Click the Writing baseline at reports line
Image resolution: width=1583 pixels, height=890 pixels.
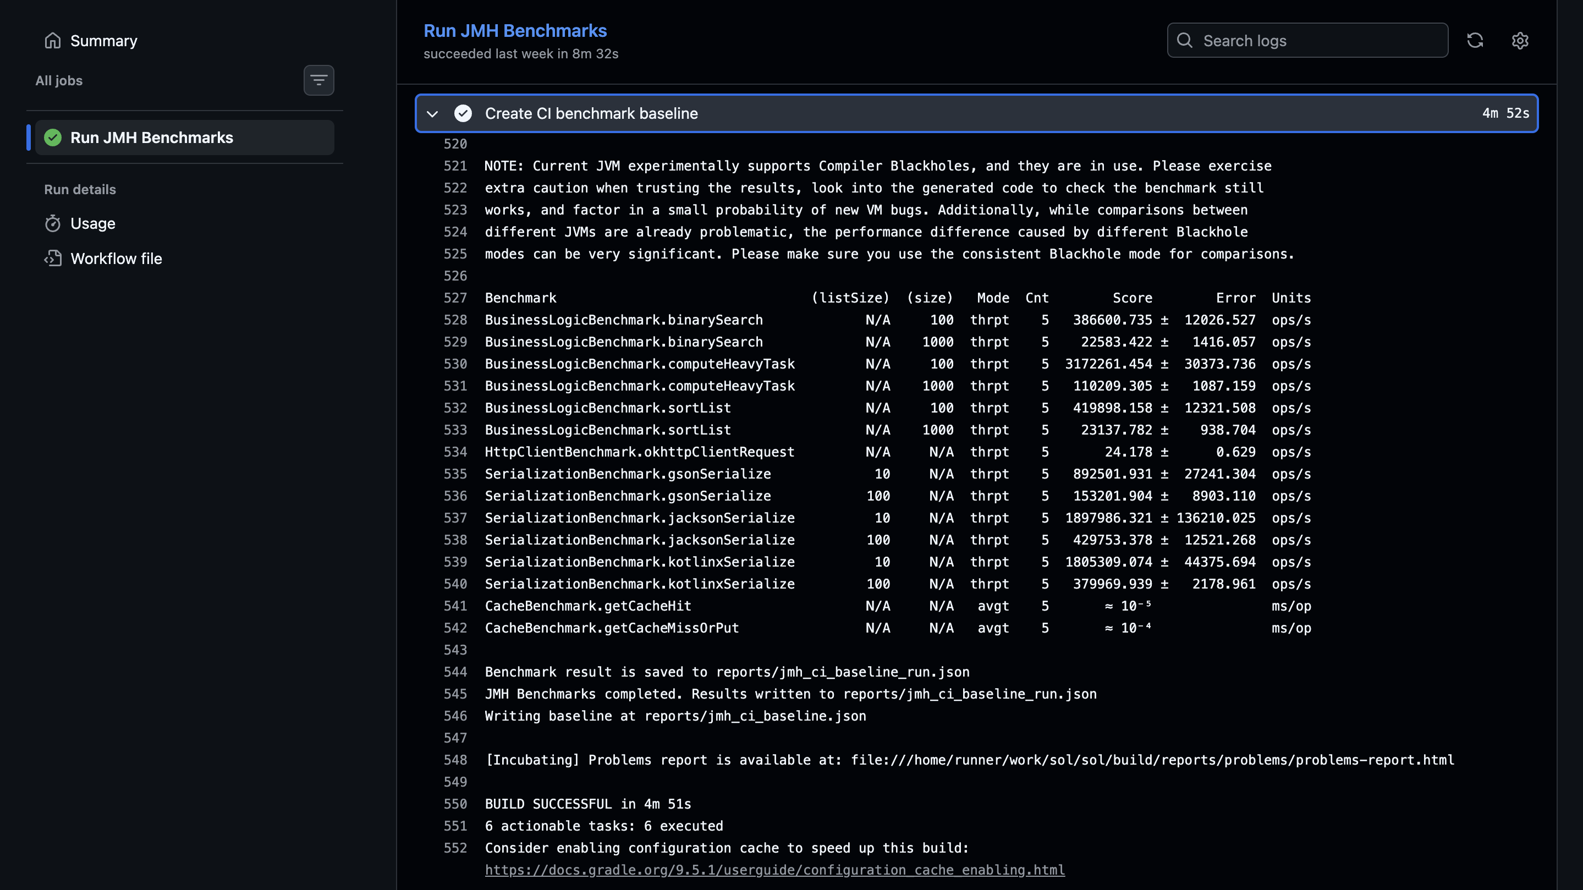point(675,716)
